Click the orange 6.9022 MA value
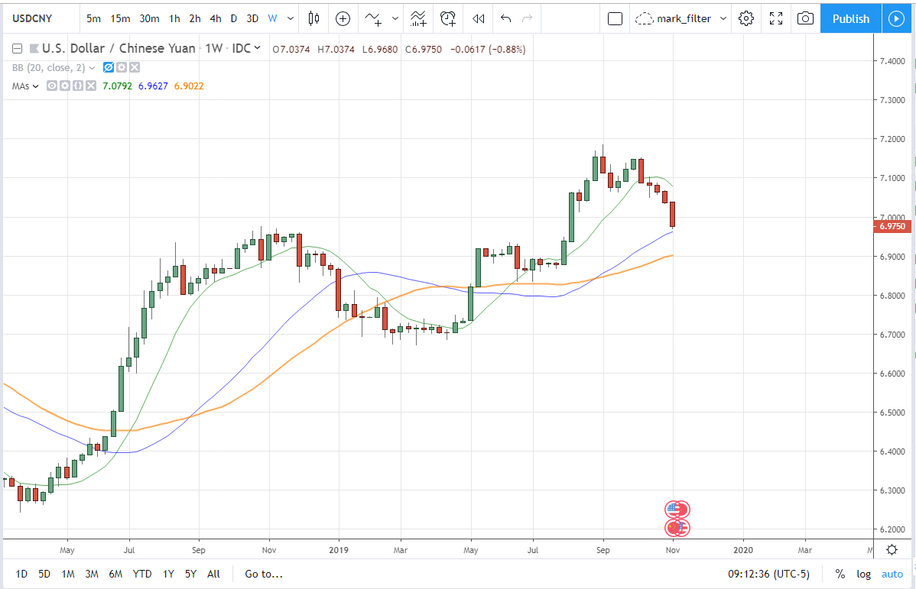This screenshot has width=916, height=589. coord(189,86)
